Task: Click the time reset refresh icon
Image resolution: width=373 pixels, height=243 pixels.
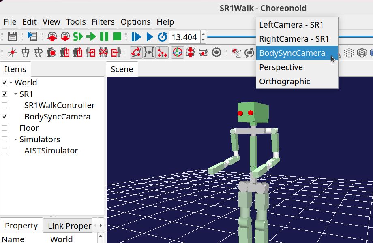Action: [x=163, y=36]
